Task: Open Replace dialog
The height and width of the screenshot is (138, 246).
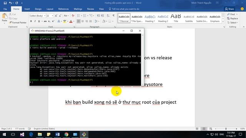Action: pyautogui.click(x=233, y=18)
